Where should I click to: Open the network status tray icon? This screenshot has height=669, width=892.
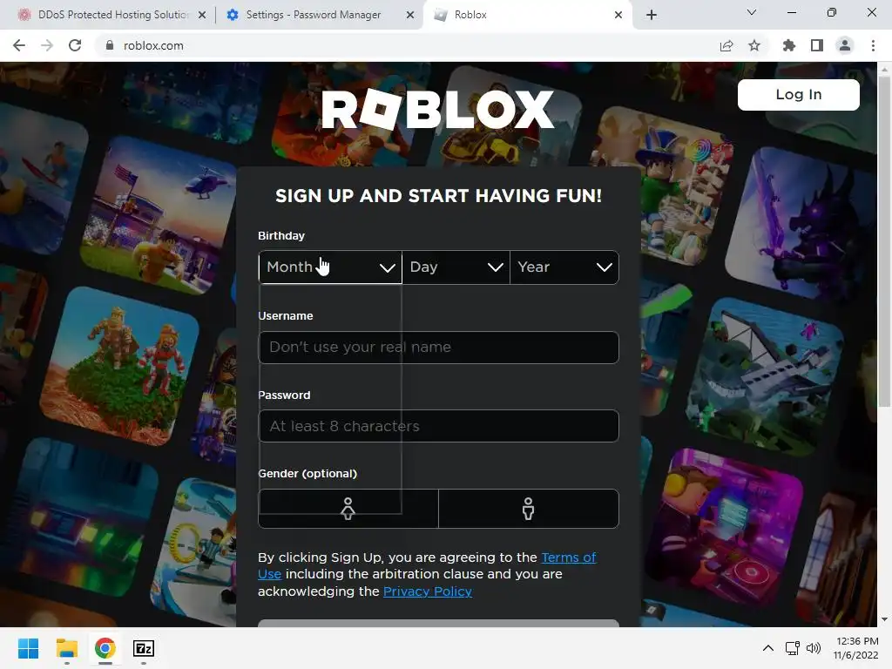pos(793,648)
